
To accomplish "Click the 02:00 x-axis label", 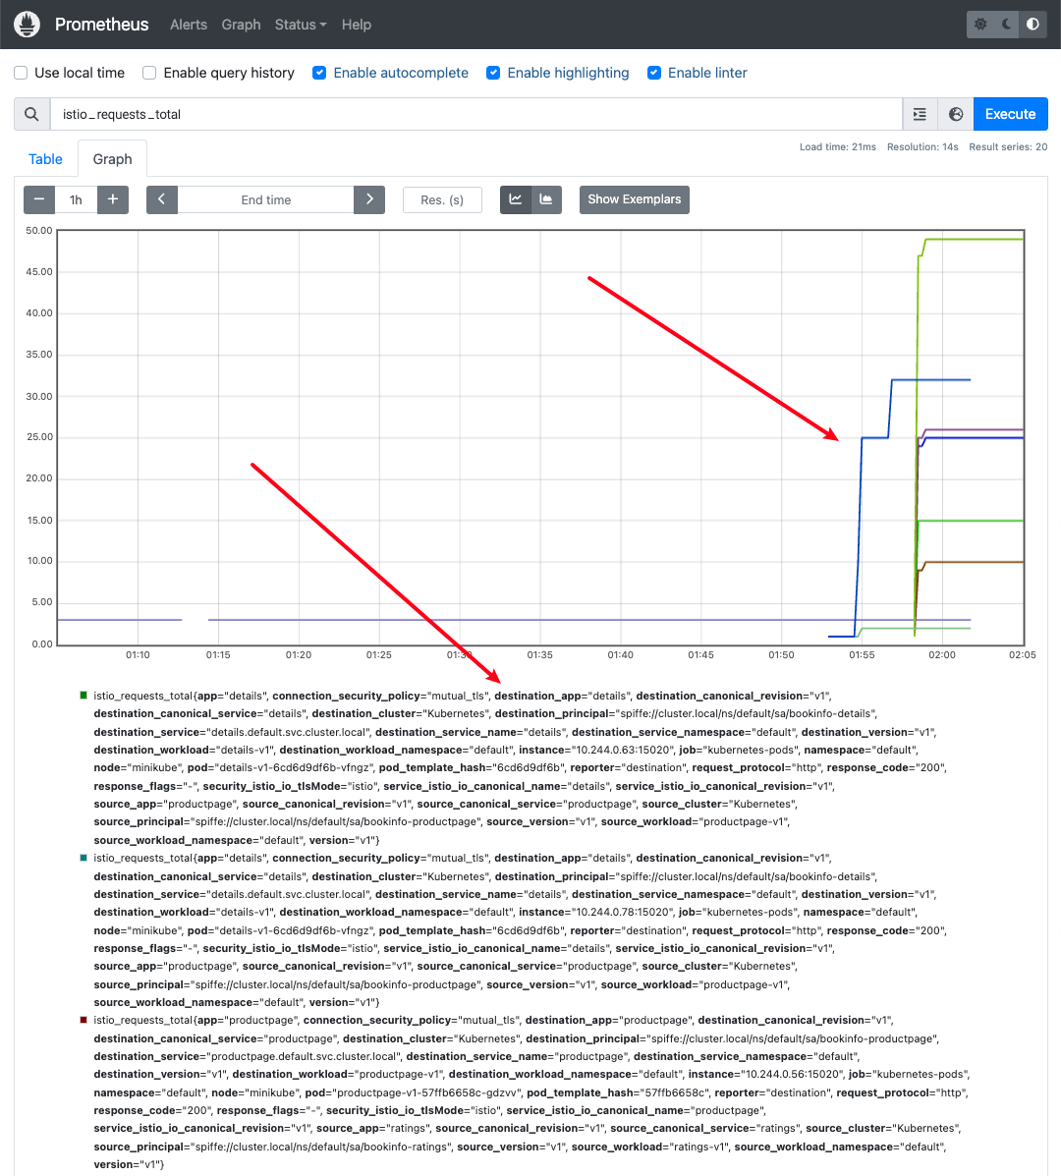I will 942,654.
